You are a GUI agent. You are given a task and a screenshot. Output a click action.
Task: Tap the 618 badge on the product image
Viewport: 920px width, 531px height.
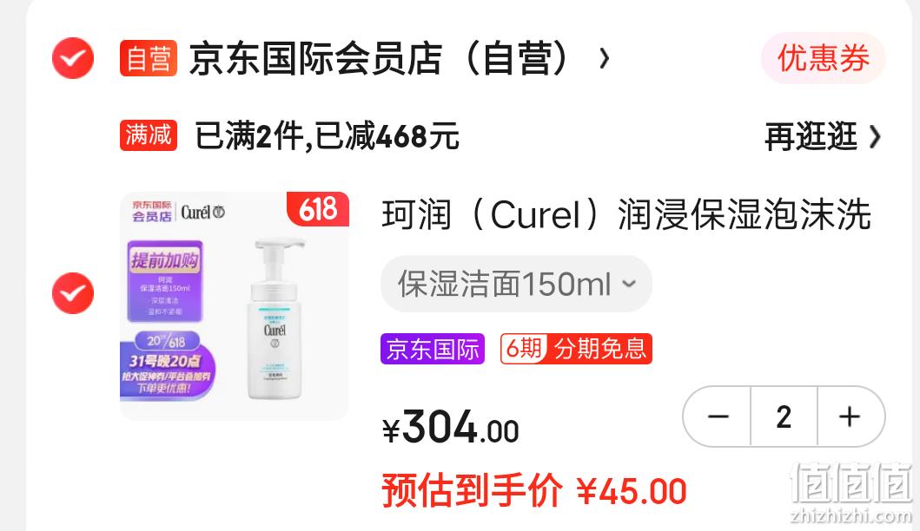[x=318, y=209]
